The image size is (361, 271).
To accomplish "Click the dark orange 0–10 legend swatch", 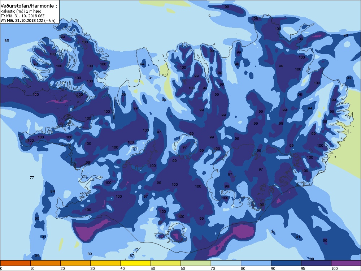I will (16, 263).
